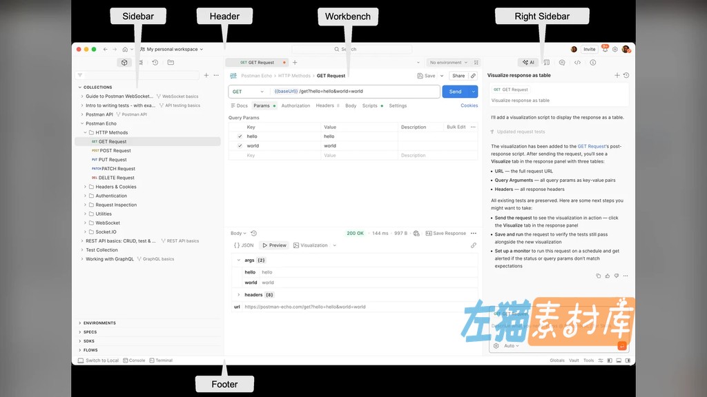Open the info panel icon
Image resolution: width=707 pixels, height=397 pixels.
click(593, 63)
